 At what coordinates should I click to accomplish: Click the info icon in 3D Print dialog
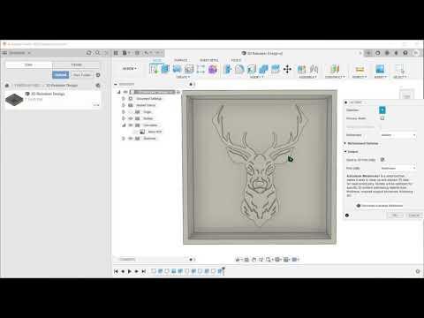(347, 216)
